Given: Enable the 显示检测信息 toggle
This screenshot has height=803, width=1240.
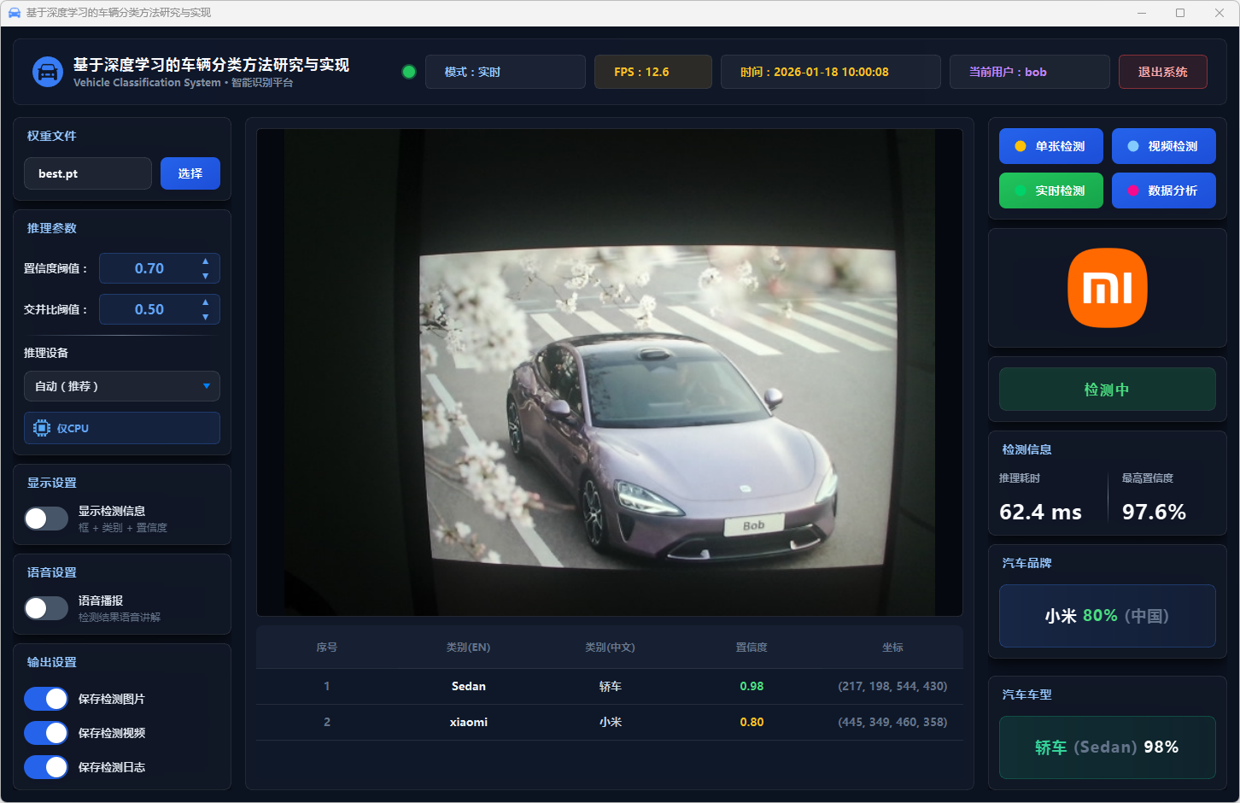Looking at the screenshot, I should pos(46,519).
